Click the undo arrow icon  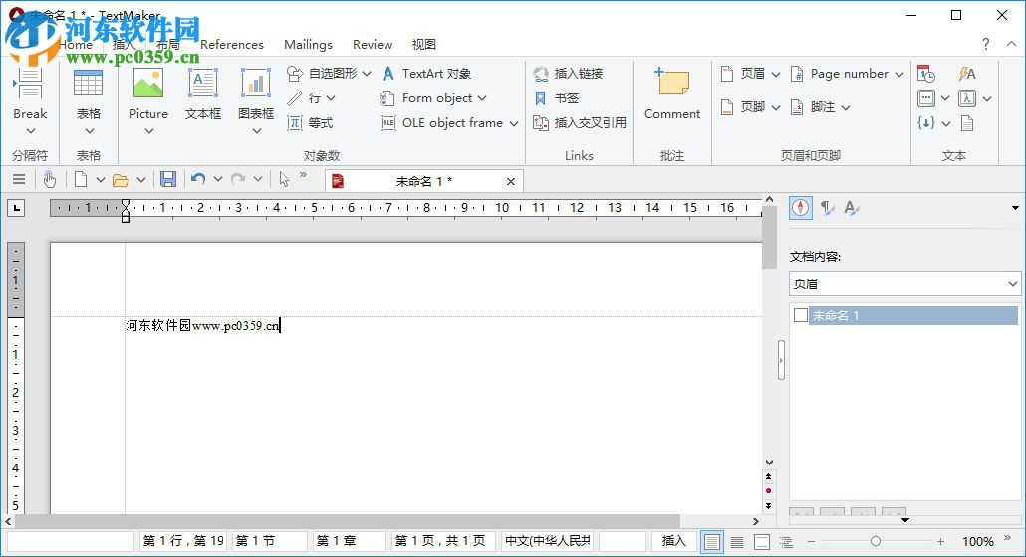(x=198, y=179)
